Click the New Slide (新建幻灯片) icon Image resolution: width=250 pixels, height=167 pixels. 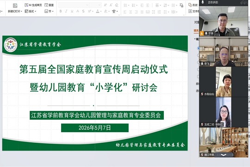click(x=15, y=6)
